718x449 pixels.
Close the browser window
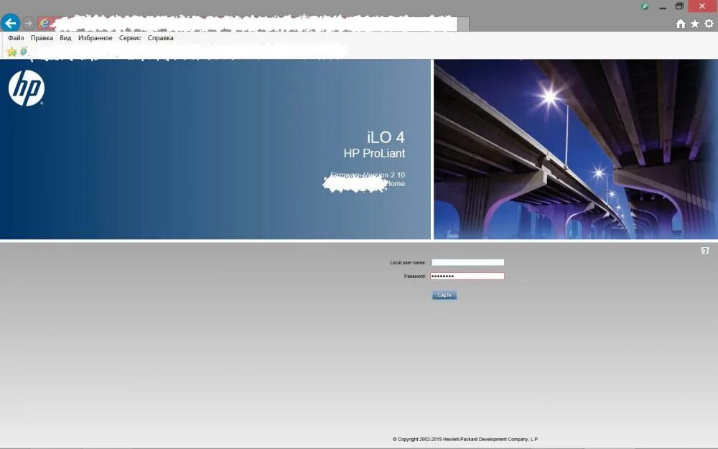point(702,6)
